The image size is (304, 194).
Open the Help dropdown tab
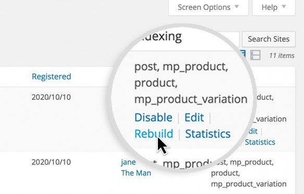[x=274, y=7]
